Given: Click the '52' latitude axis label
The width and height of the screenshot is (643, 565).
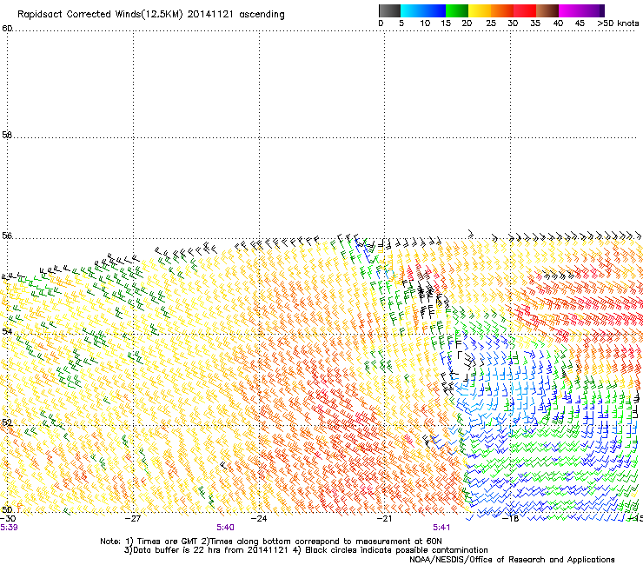Looking at the screenshot, I should coord(7,422).
